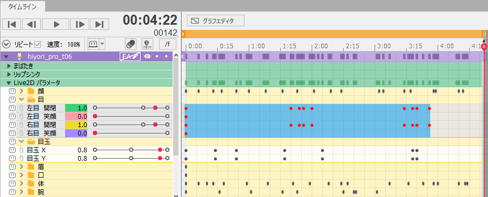Collapse the Live2D パラメータ group
The width and height of the screenshot is (488, 197).
9,83
